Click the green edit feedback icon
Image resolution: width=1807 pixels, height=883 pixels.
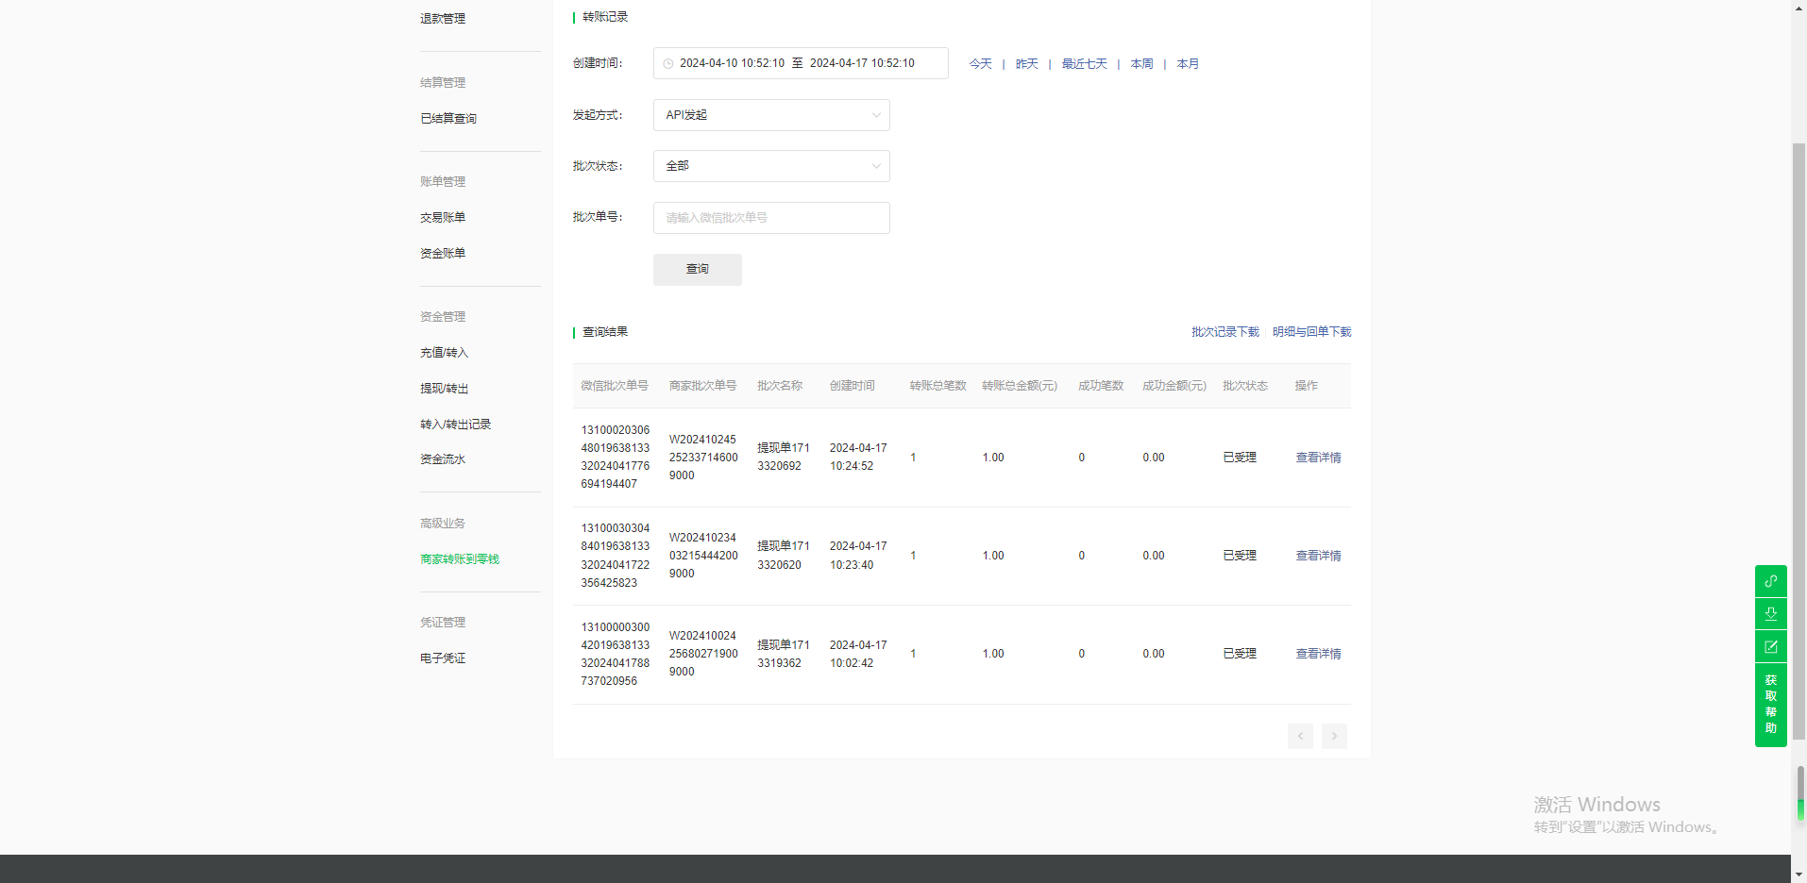pos(1770,647)
